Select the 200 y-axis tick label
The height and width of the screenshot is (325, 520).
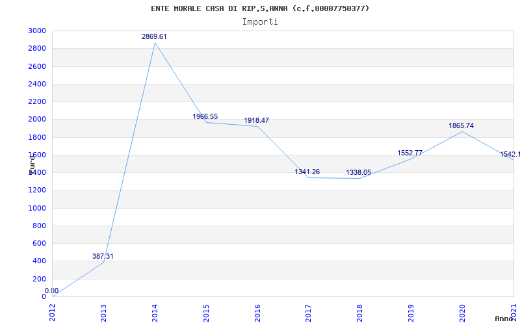point(39,279)
